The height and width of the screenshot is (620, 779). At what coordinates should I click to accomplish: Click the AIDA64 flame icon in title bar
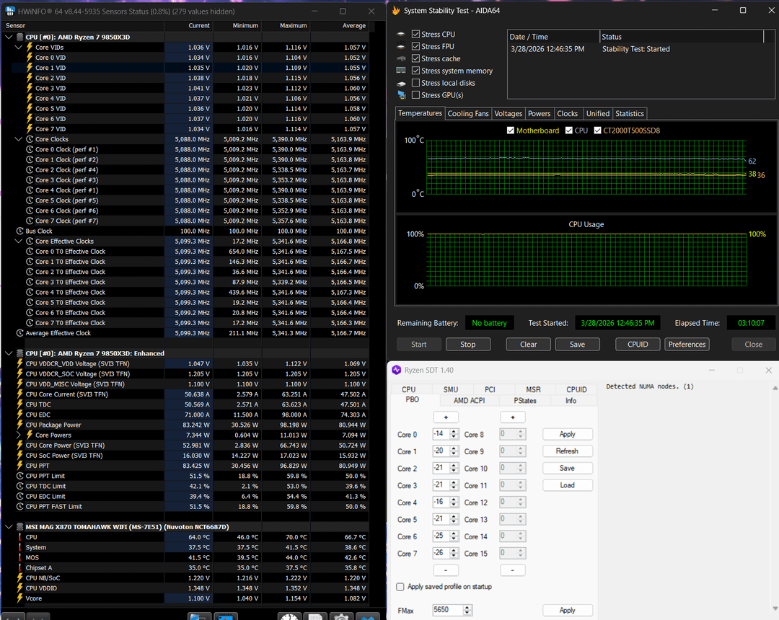[x=396, y=11]
